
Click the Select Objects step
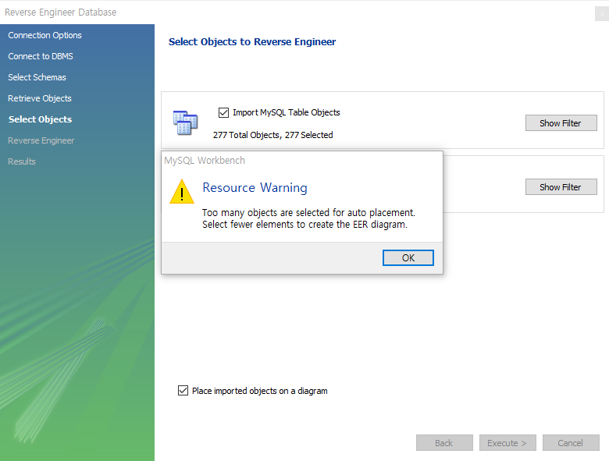(40, 119)
